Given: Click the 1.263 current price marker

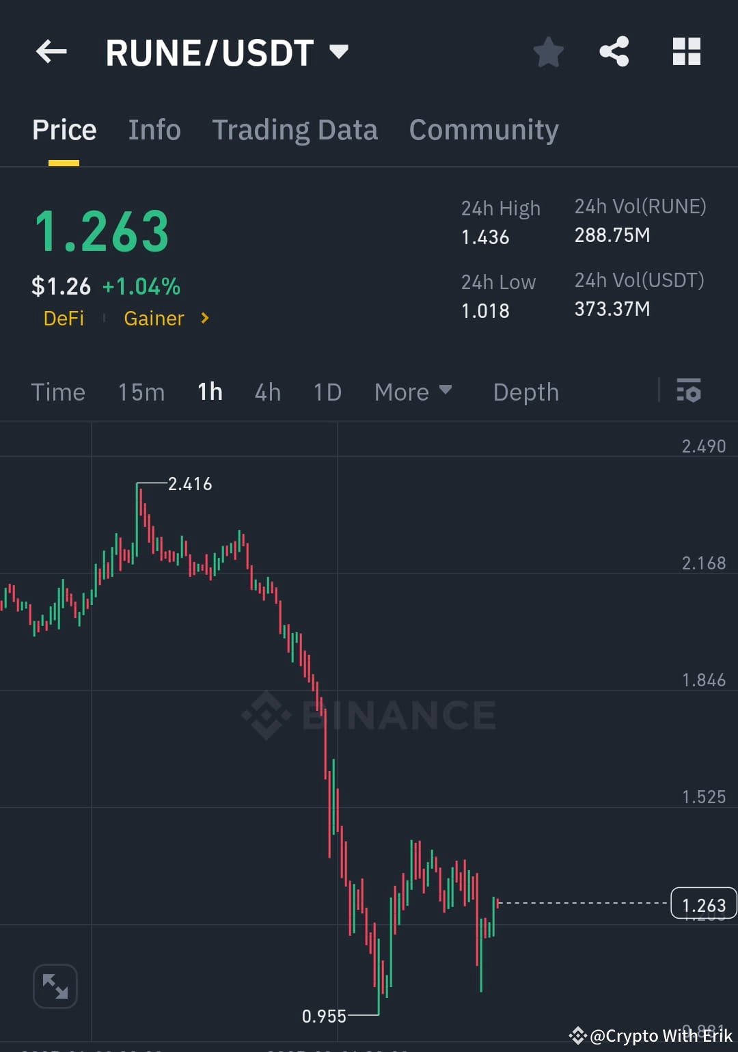Looking at the screenshot, I should (704, 904).
